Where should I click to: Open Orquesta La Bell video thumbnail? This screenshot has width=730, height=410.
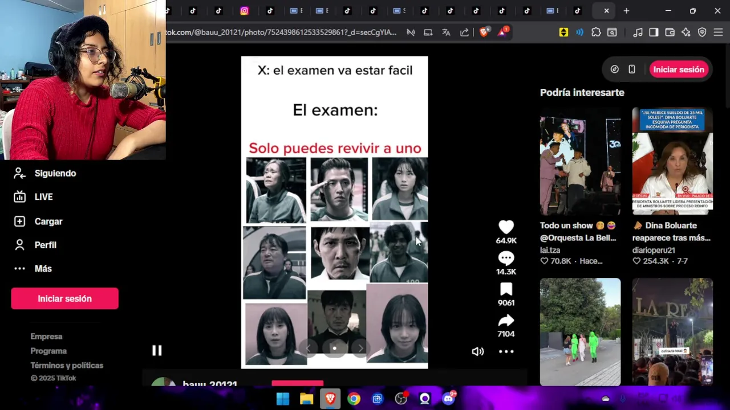[x=580, y=161]
